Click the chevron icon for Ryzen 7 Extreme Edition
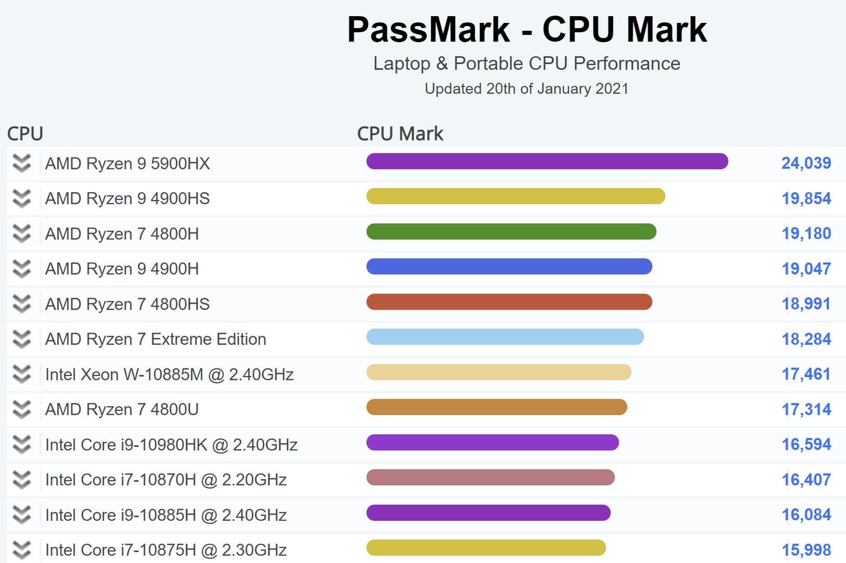Viewport: 846px width, 563px height. 21,339
